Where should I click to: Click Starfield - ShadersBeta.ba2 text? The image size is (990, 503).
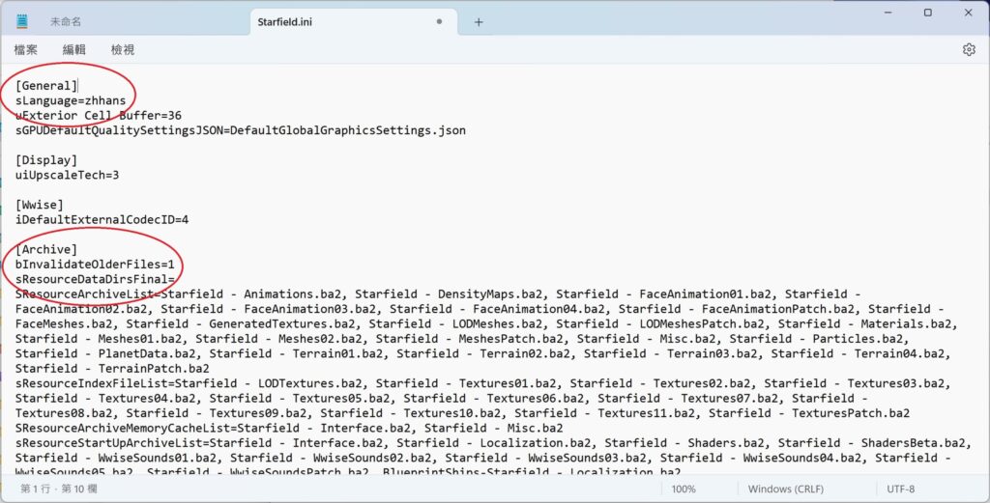[875, 442]
